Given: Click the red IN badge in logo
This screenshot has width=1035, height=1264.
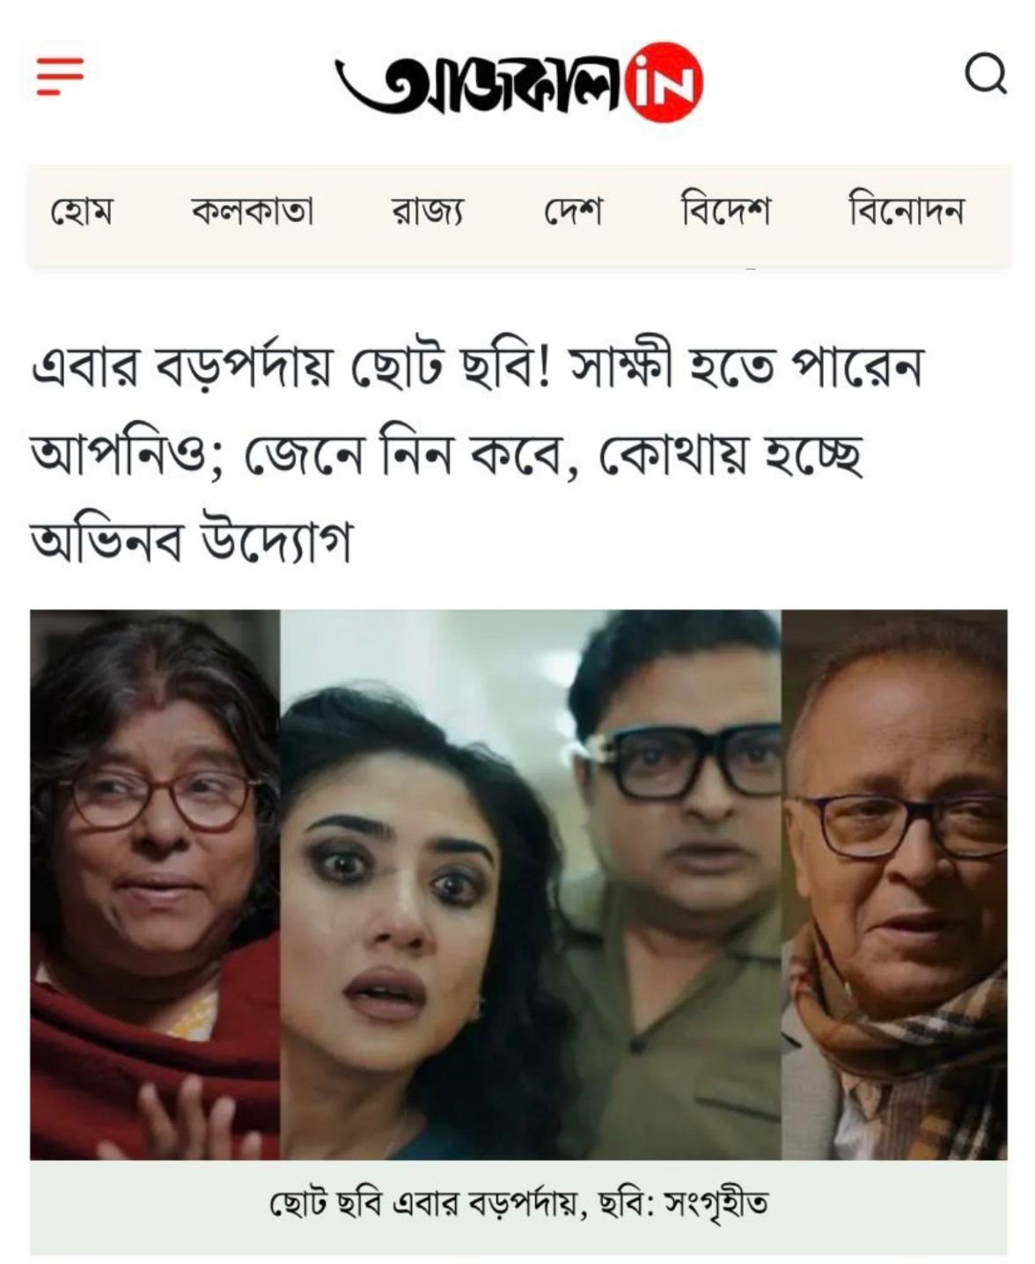Looking at the screenshot, I should coord(664,82).
